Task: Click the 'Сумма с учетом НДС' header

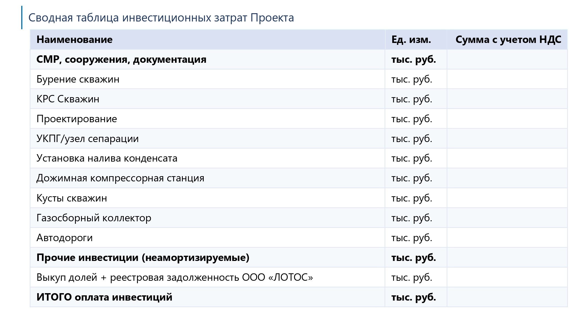Action: coord(508,40)
